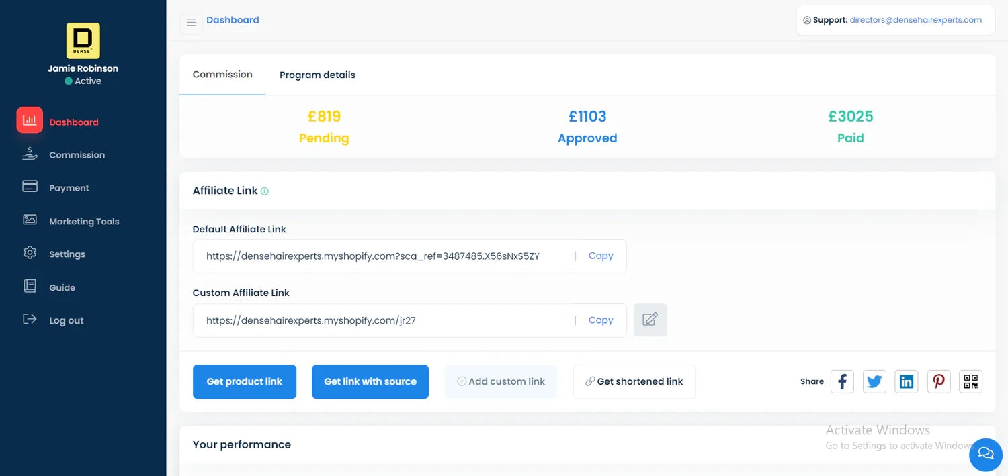Open Marketing Tools from sidebar

[x=83, y=222]
